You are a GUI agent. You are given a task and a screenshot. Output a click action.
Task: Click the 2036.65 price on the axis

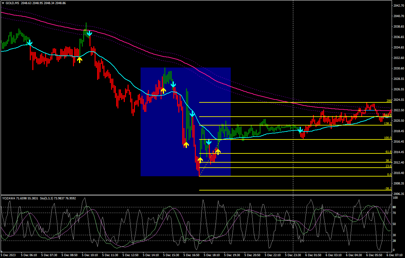398,37
